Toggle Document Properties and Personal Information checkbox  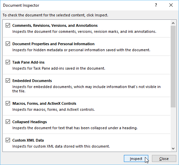[x=8, y=44]
